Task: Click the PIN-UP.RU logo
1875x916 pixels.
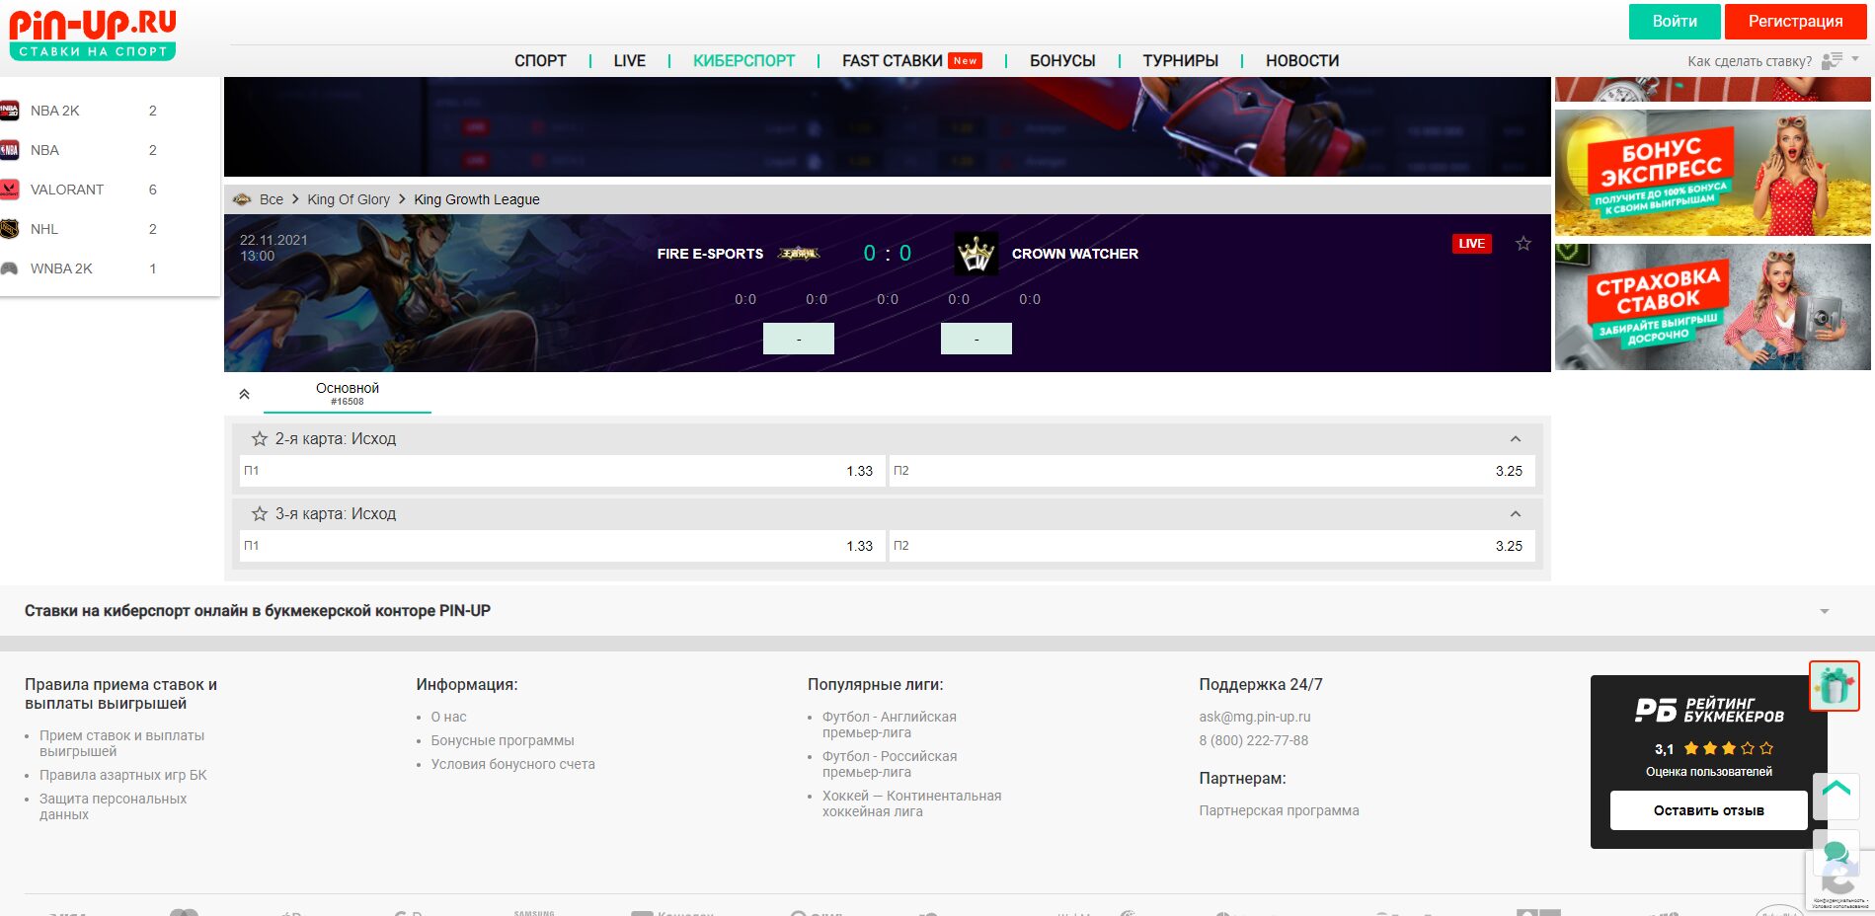Action: tap(93, 36)
